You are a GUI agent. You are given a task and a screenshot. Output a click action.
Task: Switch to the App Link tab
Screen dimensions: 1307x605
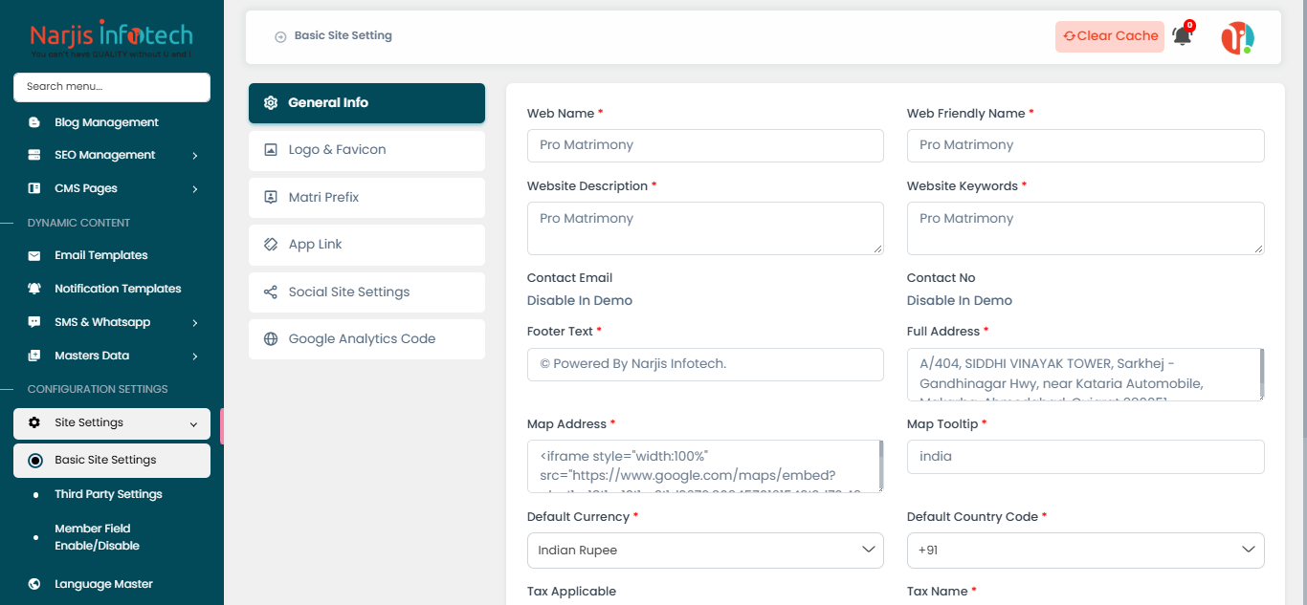pos(366,245)
